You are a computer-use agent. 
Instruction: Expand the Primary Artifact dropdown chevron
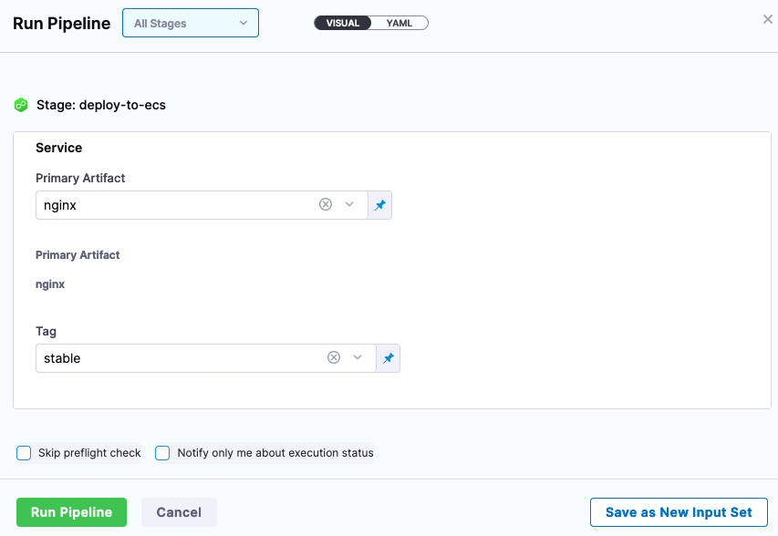(349, 205)
